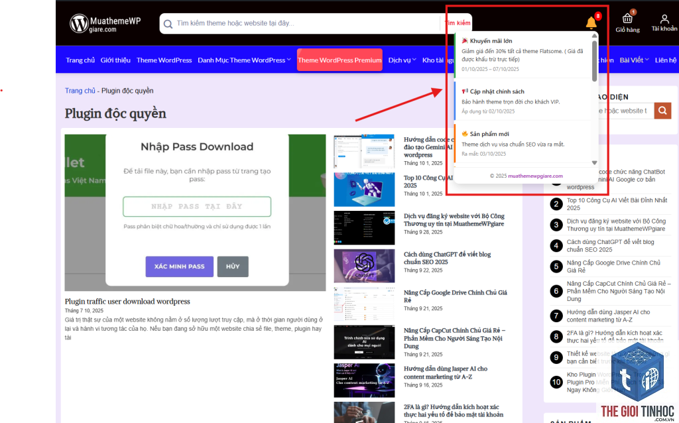Click the Nhập pass tại đây field

coord(197,206)
